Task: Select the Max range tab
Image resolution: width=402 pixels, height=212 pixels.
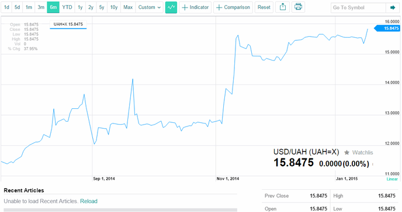Action: point(128,8)
